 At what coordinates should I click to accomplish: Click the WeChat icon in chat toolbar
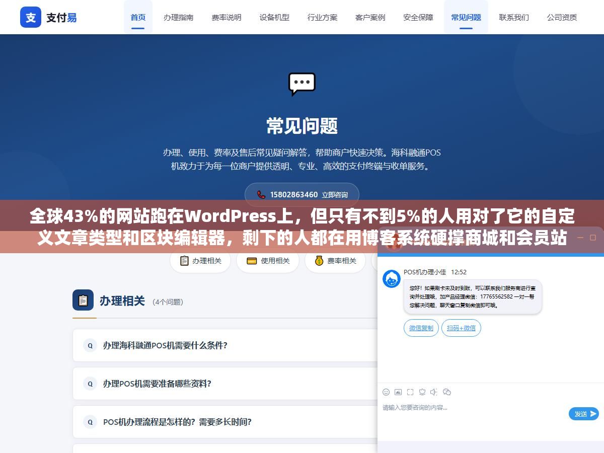click(x=447, y=392)
